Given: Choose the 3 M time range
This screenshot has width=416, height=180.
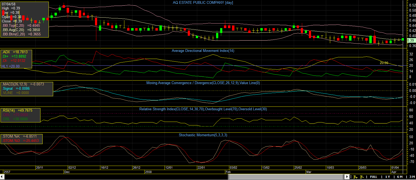Looking at the screenshot, I should (412, 177).
